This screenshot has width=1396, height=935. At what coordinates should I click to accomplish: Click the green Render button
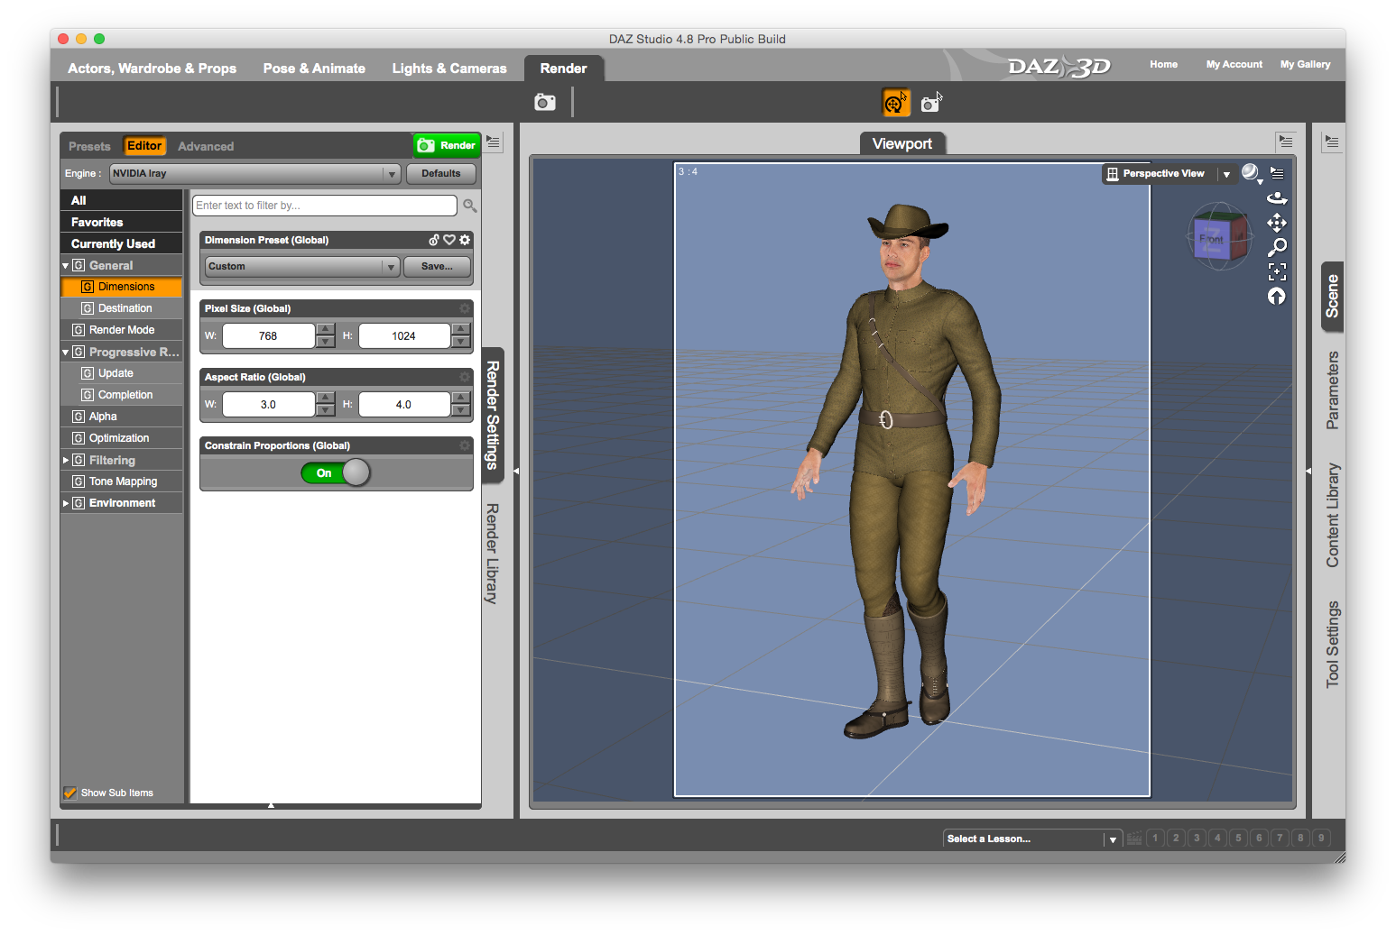pyautogui.click(x=447, y=145)
